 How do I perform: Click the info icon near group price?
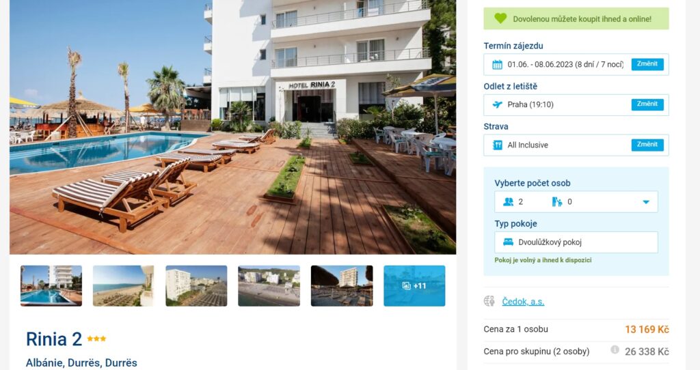pyautogui.click(x=615, y=350)
